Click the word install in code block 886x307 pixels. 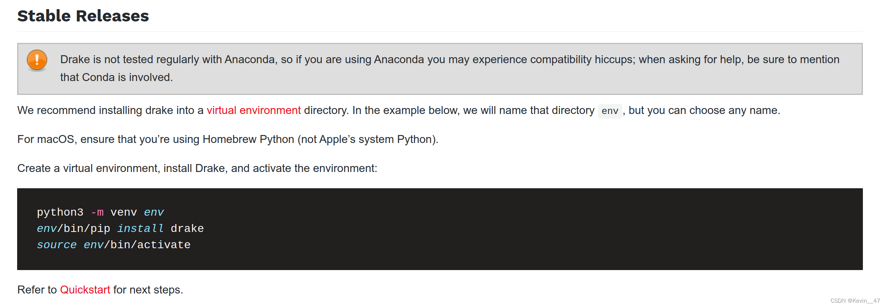(140, 229)
